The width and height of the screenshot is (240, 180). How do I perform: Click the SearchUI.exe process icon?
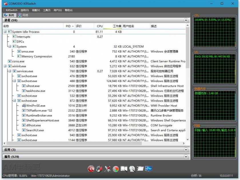pyautogui.click(x=24, y=130)
